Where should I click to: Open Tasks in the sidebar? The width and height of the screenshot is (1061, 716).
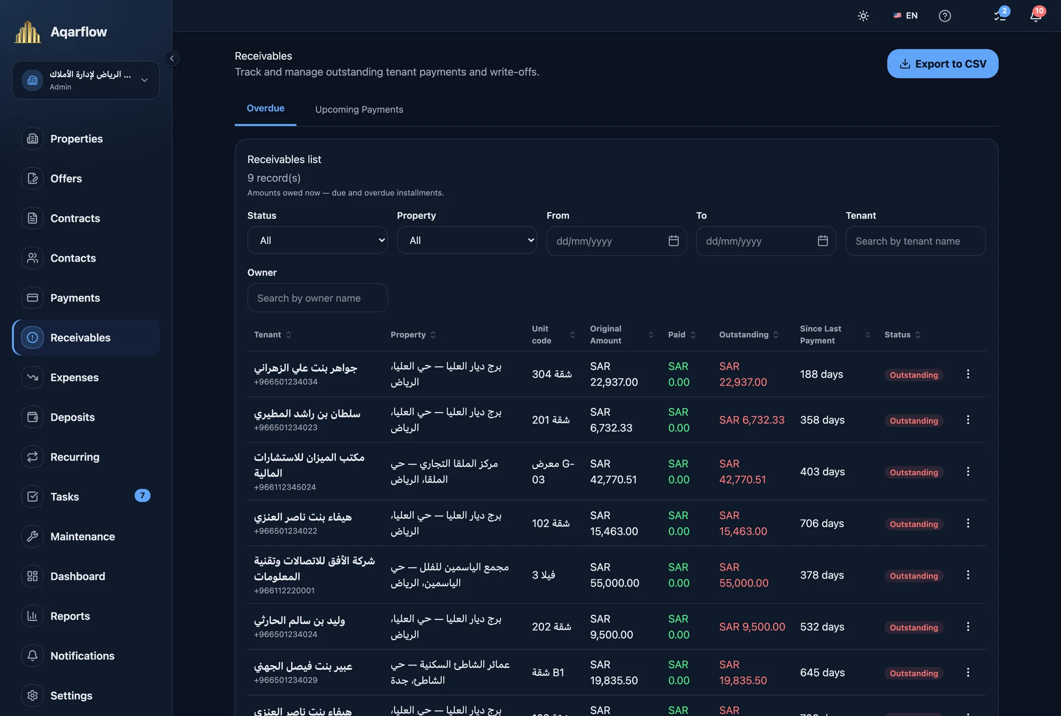pyautogui.click(x=86, y=496)
